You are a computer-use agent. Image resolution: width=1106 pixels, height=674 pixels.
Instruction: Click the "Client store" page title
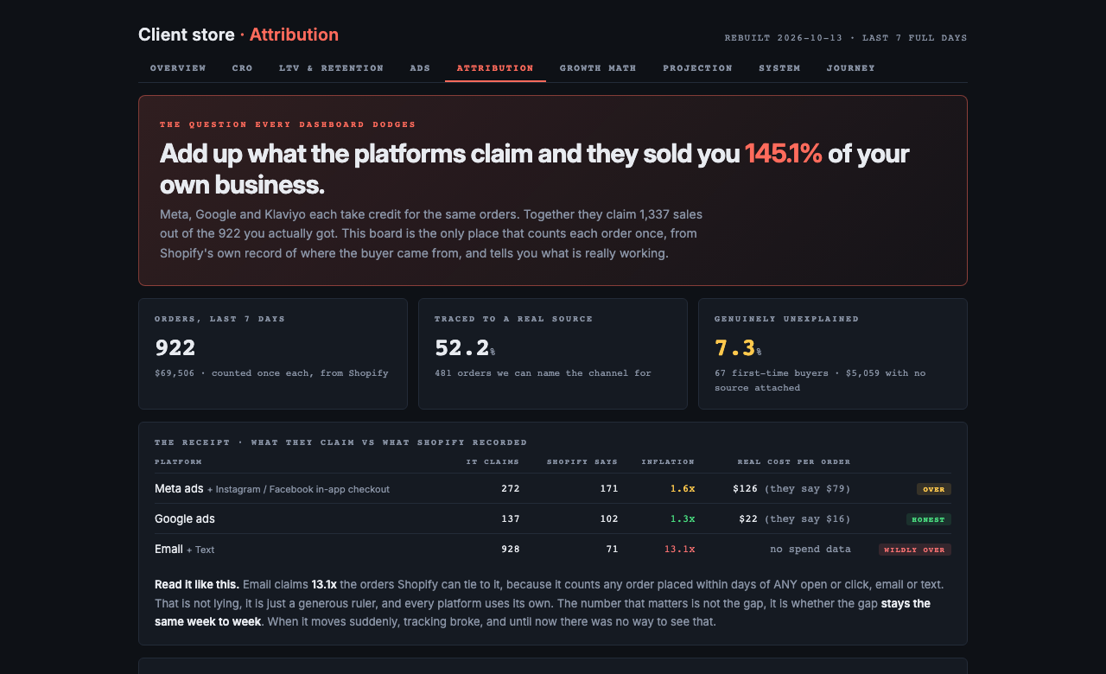(x=186, y=35)
